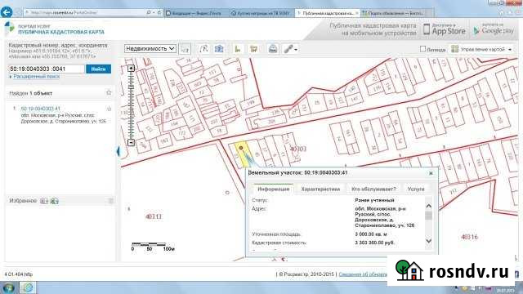Click the rectangle selection tool icon in map toolbar
The height and width of the screenshot is (294, 523).
coord(186,49)
